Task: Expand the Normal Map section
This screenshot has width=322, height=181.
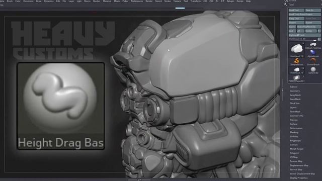Action: pos(296,169)
